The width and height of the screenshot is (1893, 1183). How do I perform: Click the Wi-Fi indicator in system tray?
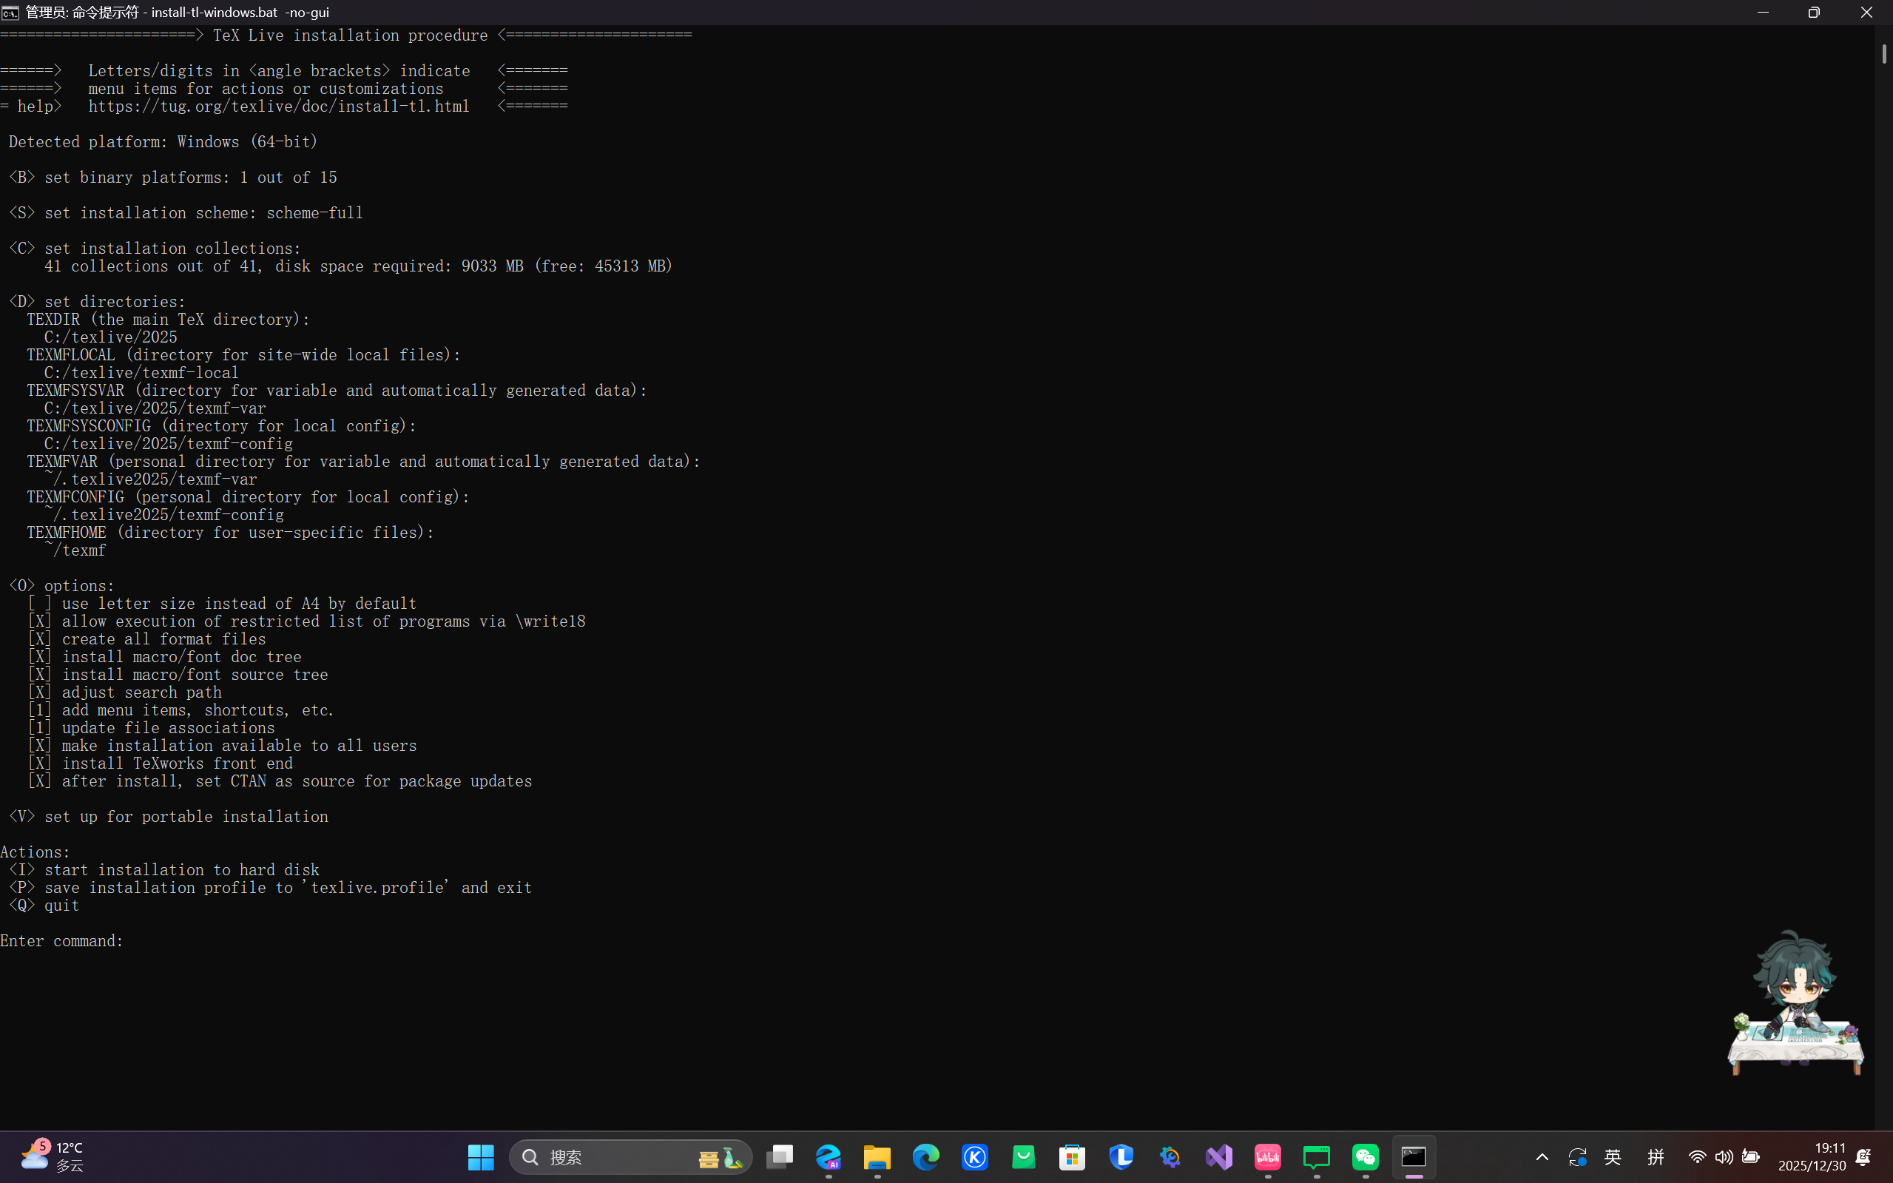pyautogui.click(x=1696, y=1156)
